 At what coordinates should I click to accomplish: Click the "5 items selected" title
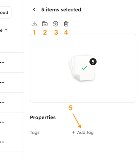click(61, 10)
